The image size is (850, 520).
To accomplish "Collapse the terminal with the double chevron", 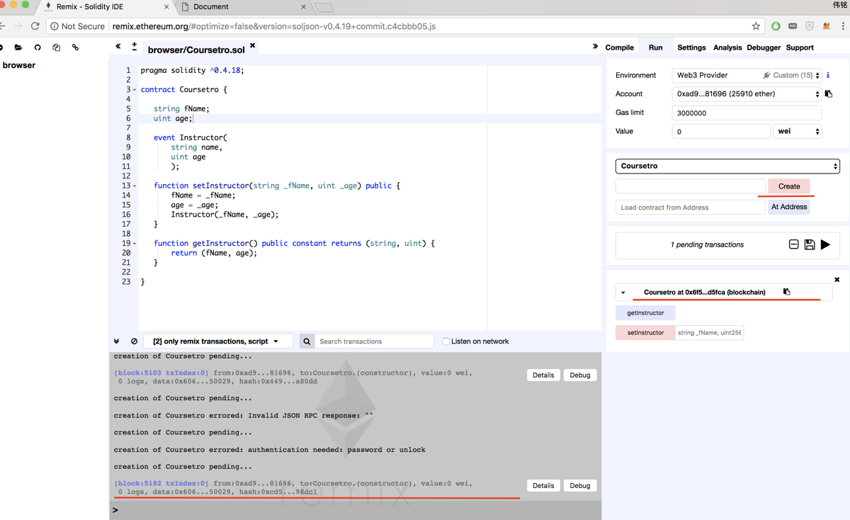I will [117, 341].
